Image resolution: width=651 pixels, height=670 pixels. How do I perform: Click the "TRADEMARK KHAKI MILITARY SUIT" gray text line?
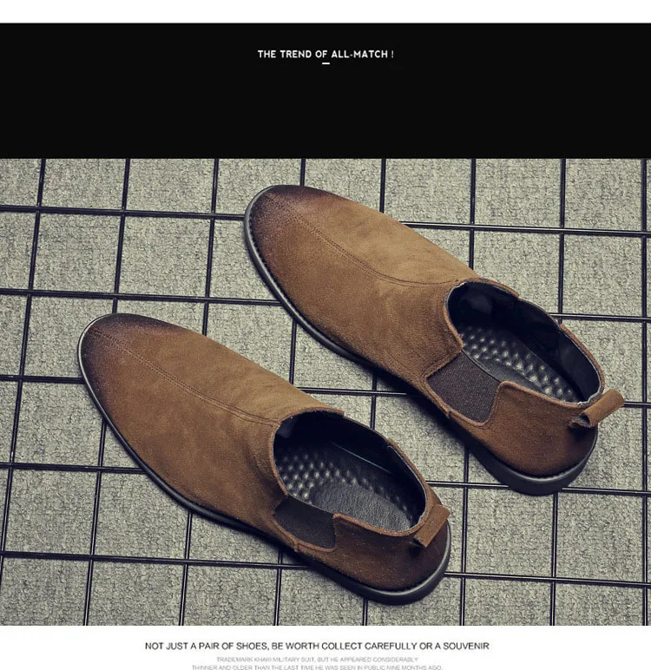(317, 660)
